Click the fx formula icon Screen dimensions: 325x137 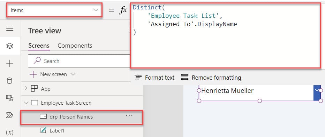pyautogui.click(x=123, y=10)
